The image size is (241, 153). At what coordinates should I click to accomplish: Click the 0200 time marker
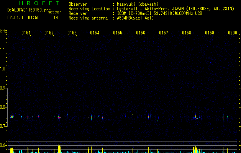point(233,33)
